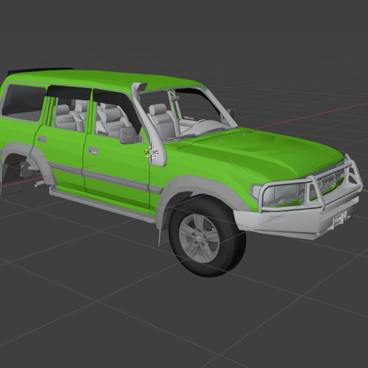Select the front door handle
Image resolution: width=368 pixels, height=368 pixels.
(93, 150)
